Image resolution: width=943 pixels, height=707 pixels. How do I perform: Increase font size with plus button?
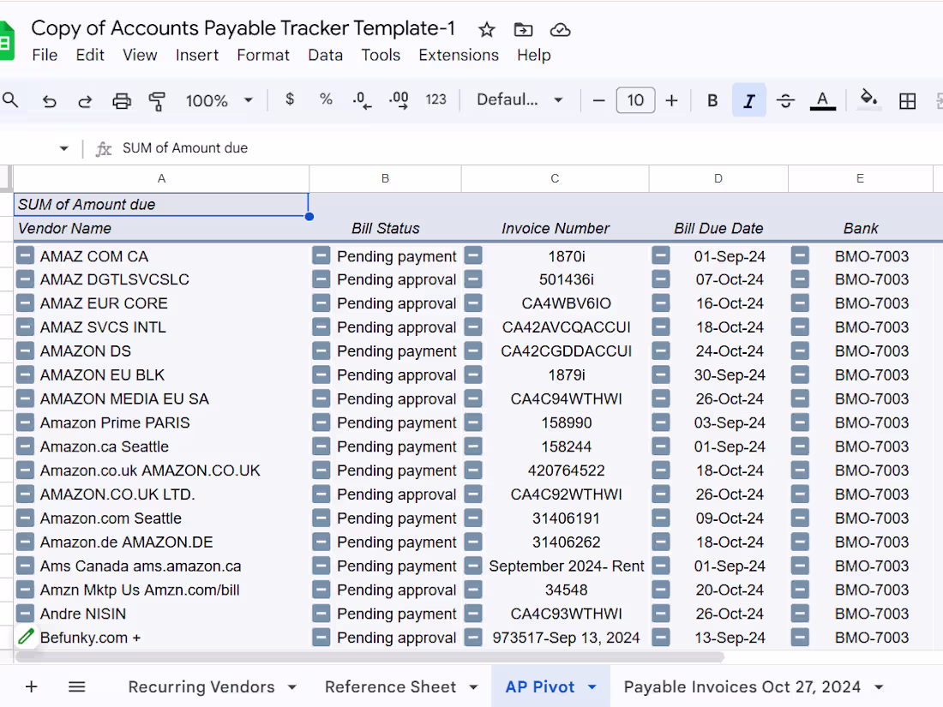coord(672,100)
